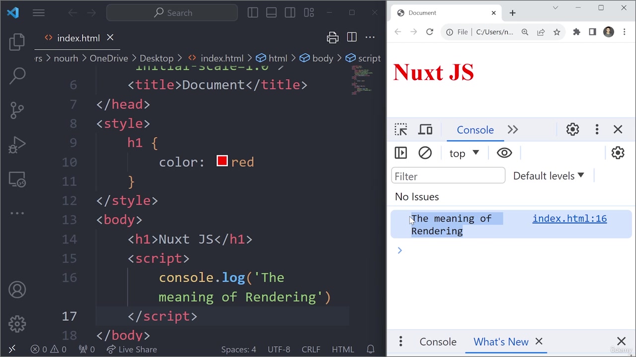Open the Chrome three-dot menu
Screen dimensions: 636x357
tap(624, 32)
